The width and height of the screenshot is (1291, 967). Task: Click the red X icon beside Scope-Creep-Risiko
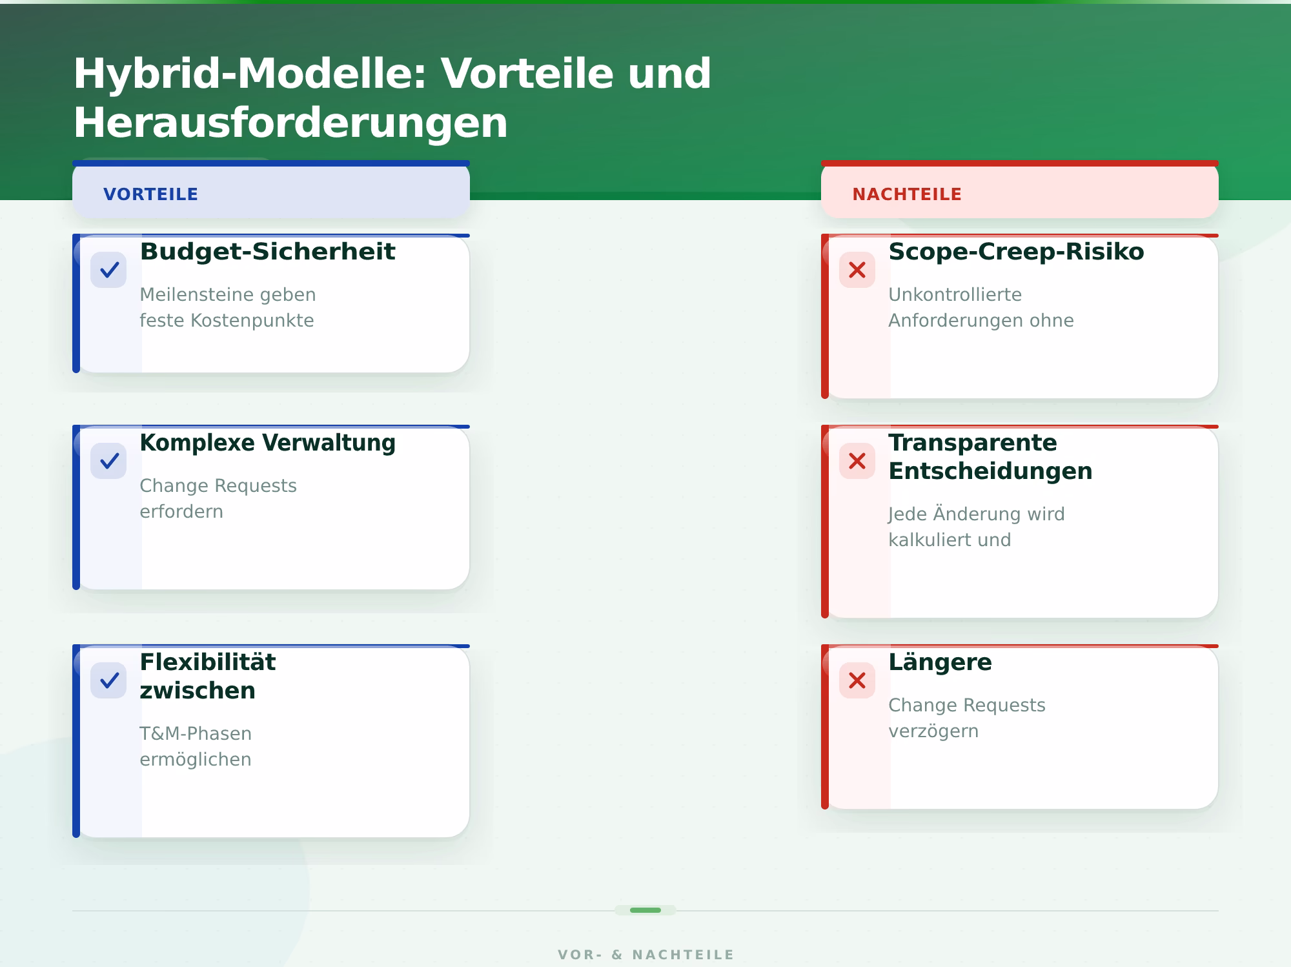[857, 270]
